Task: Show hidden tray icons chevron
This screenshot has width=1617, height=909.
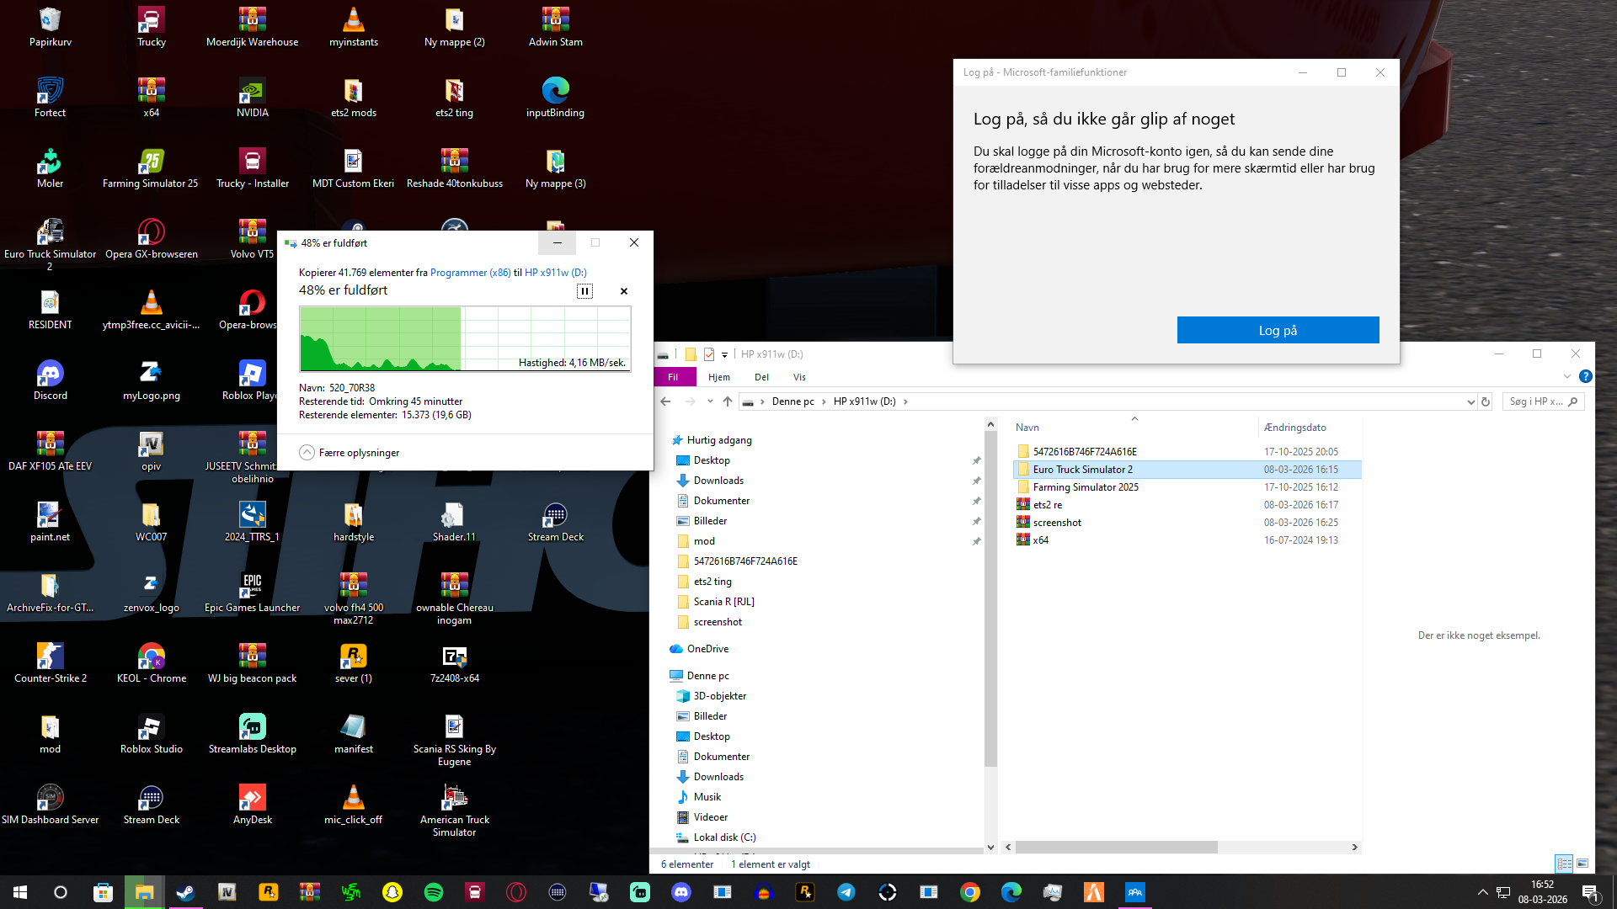Action: coord(1482,892)
